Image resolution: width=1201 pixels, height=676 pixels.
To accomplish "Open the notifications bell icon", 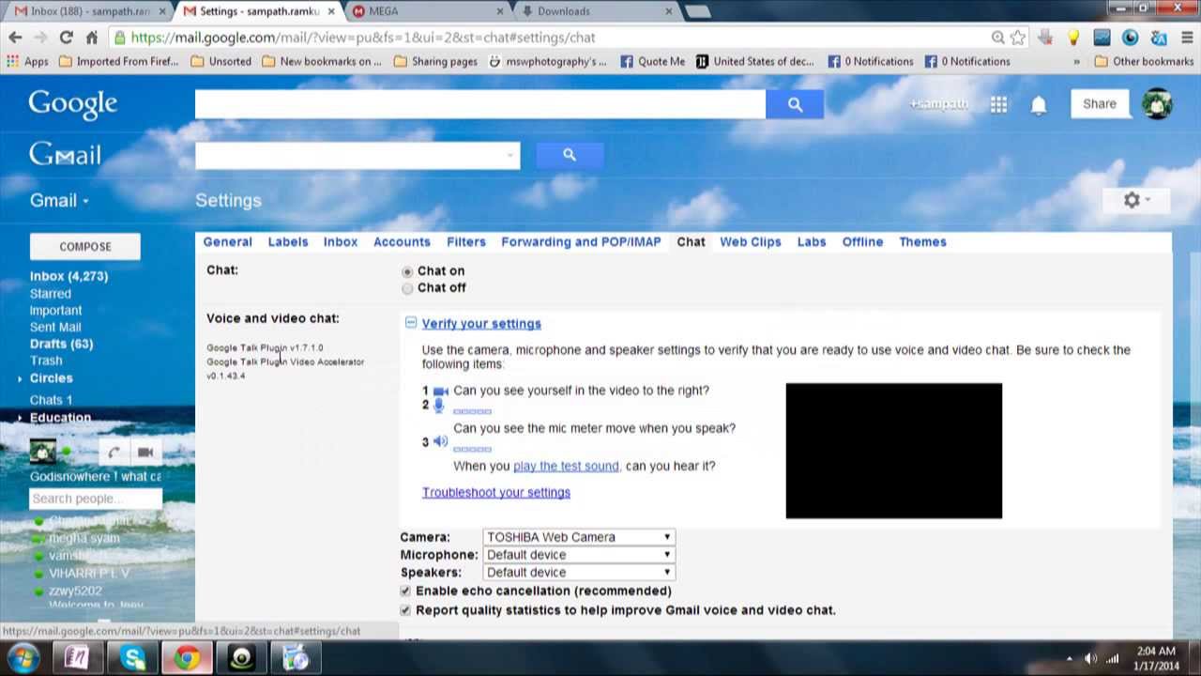I will point(1039,105).
